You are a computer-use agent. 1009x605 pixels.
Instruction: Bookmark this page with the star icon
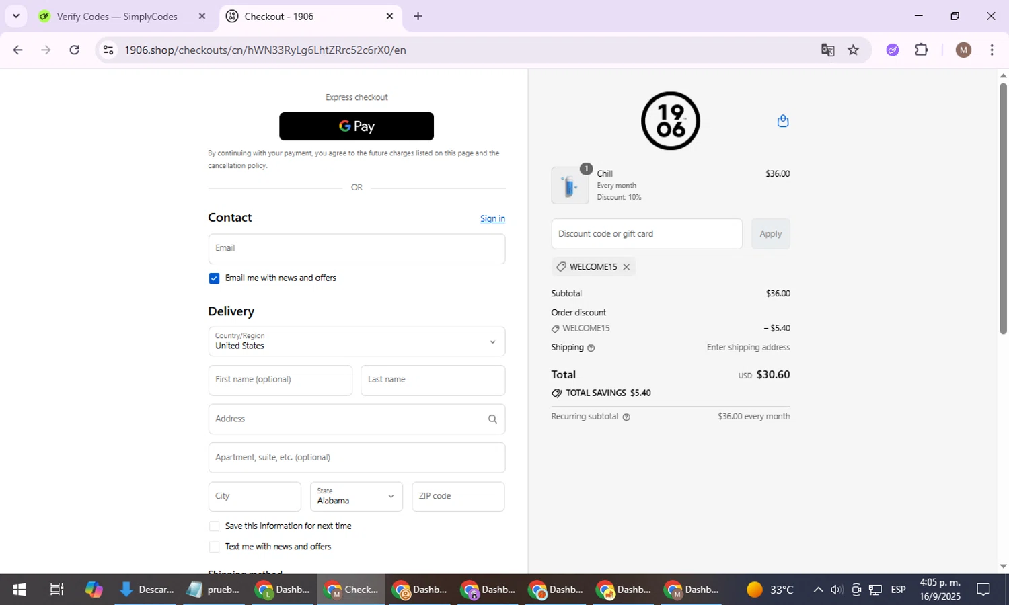854,50
